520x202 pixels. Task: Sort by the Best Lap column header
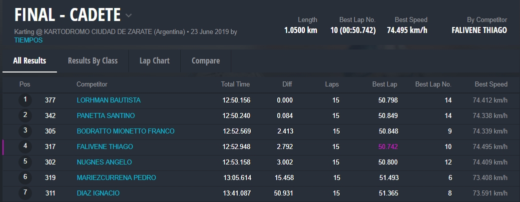(385, 84)
